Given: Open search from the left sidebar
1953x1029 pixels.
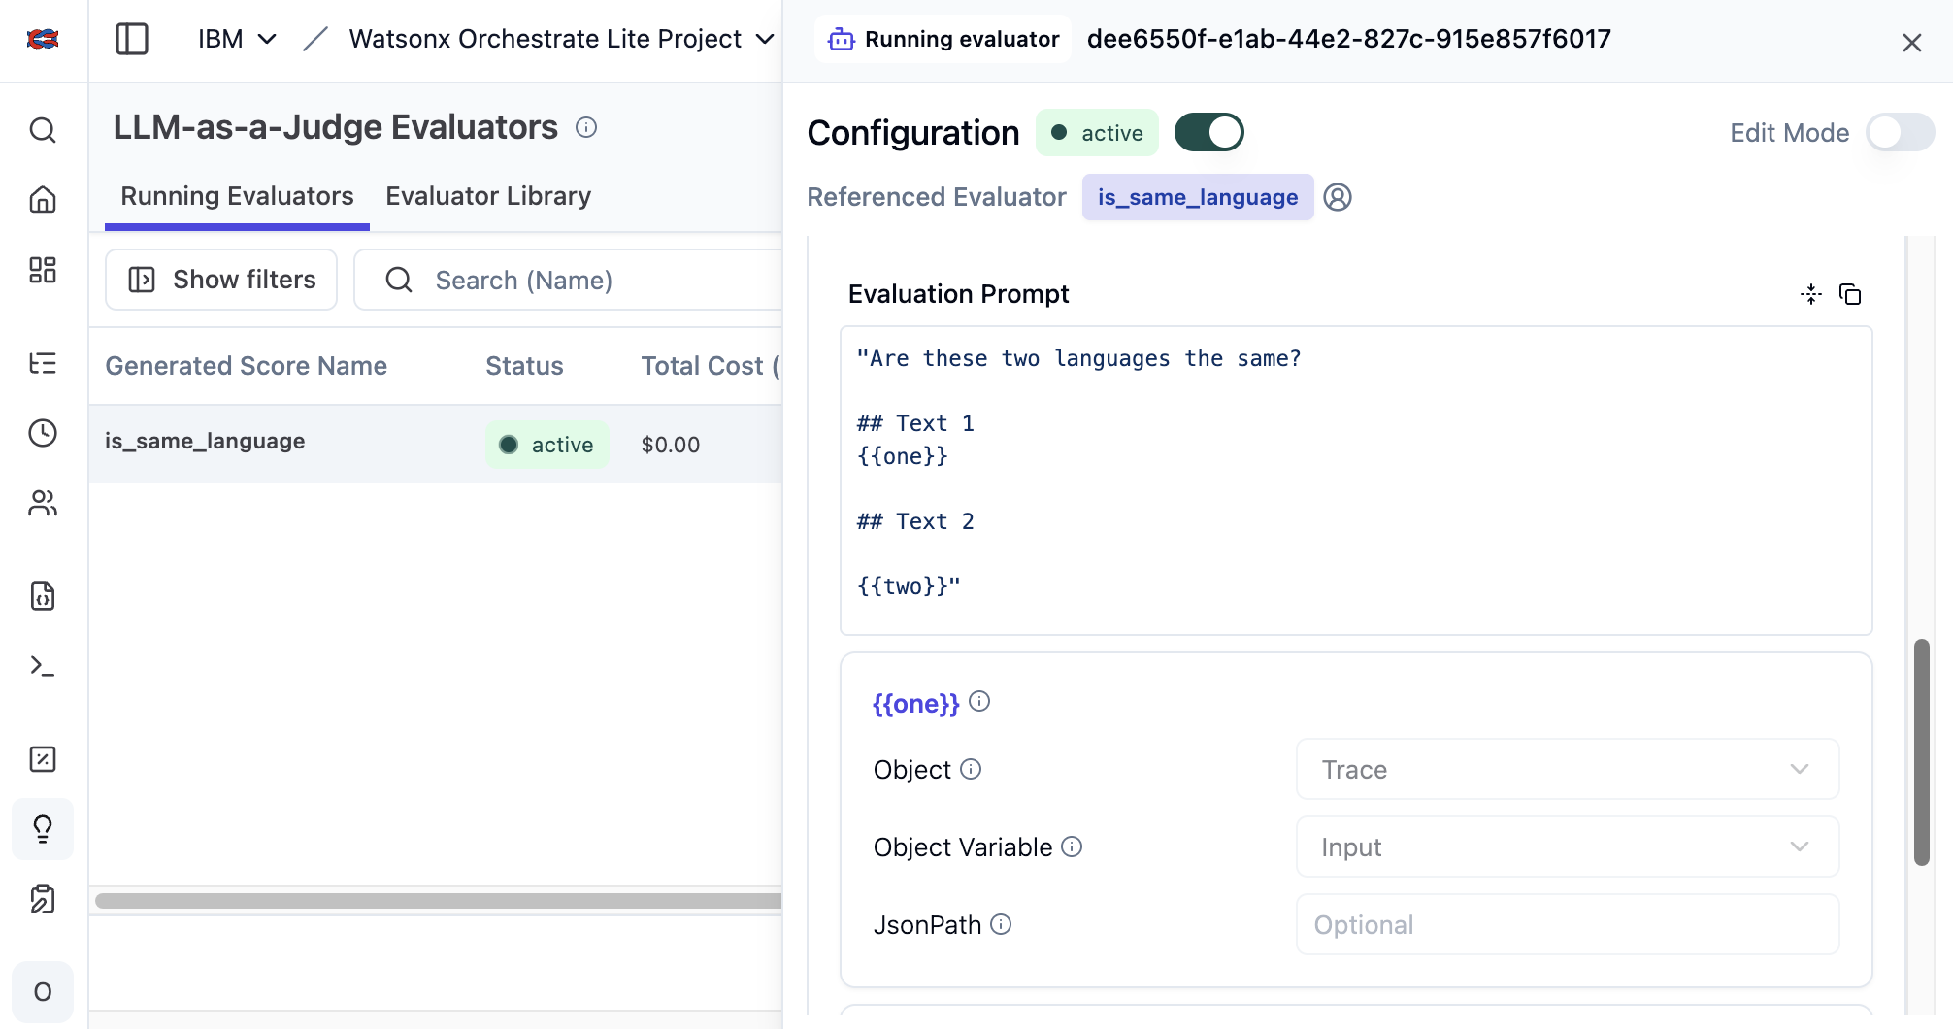Looking at the screenshot, I should [x=43, y=130].
